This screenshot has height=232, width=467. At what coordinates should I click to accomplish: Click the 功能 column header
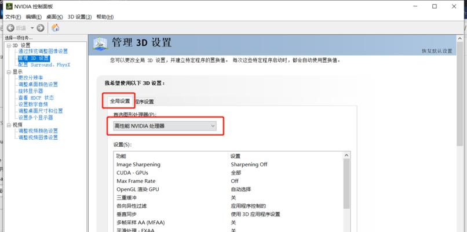[121, 156]
